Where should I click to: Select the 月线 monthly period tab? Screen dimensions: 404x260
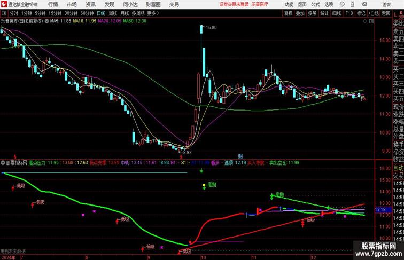[125, 13]
